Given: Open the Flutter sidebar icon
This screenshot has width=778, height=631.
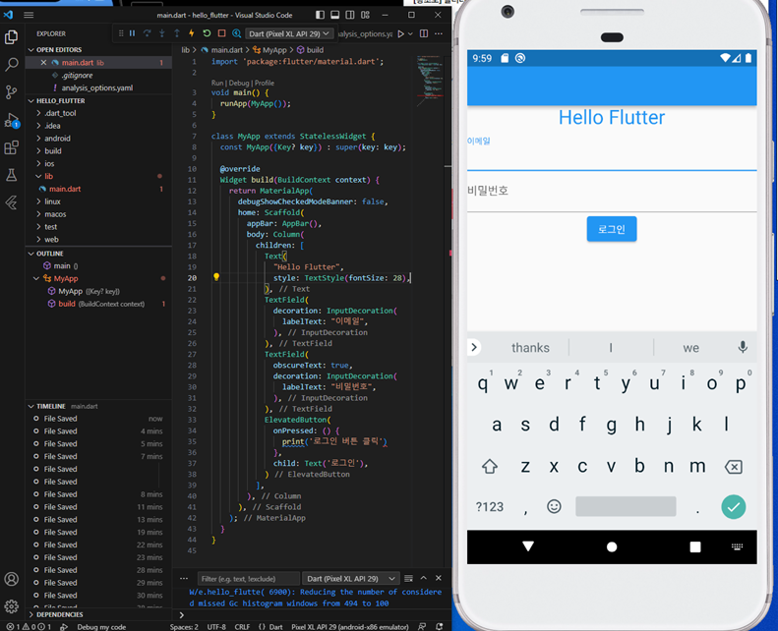Looking at the screenshot, I should point(11,202).
